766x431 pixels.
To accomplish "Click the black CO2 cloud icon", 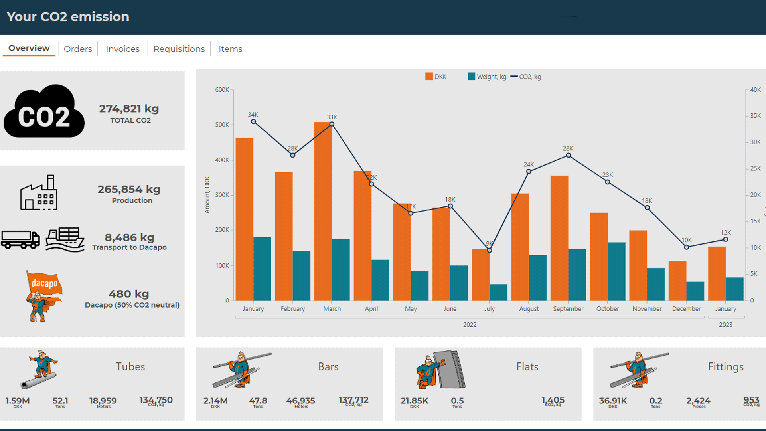I will (x=44, y=112).
